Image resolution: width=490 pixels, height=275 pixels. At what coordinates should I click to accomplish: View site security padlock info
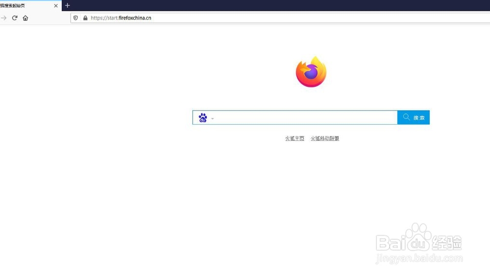coord(85,18)
